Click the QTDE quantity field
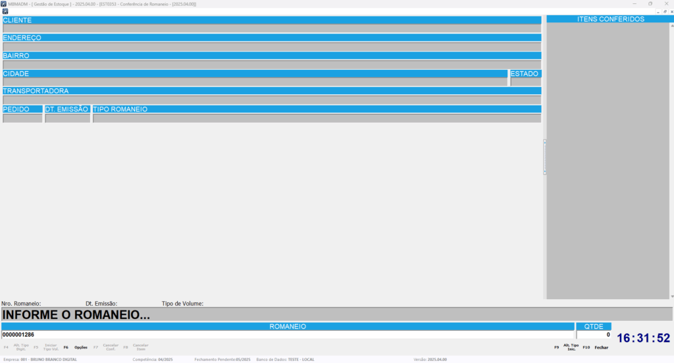 tap(594, 335)
